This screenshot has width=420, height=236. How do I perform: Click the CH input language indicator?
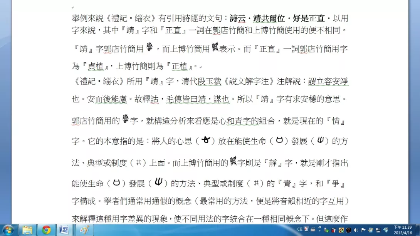click(x=300, y=229)
